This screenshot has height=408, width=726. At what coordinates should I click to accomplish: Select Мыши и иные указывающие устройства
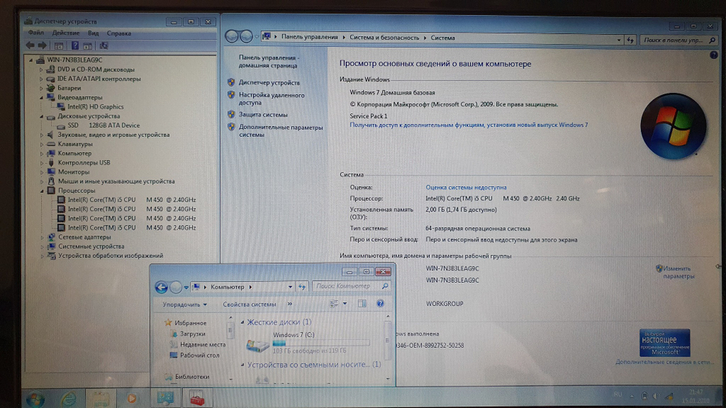point(116,181)
